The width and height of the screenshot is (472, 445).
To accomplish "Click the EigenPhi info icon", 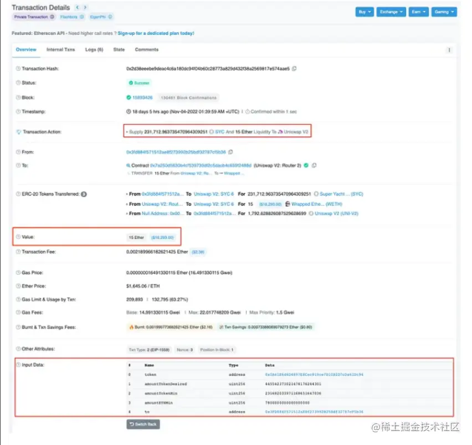I will click(110, 17).
